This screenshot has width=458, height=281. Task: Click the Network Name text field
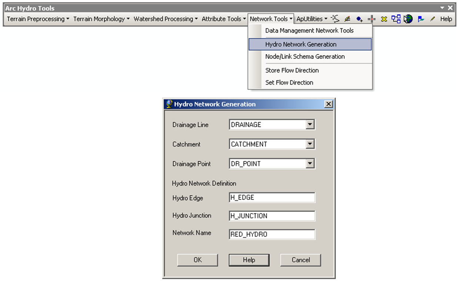click(272, 234)
